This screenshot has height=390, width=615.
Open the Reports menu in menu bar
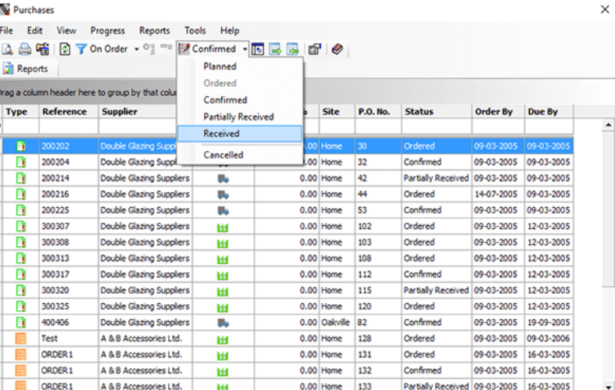point(155,30)
